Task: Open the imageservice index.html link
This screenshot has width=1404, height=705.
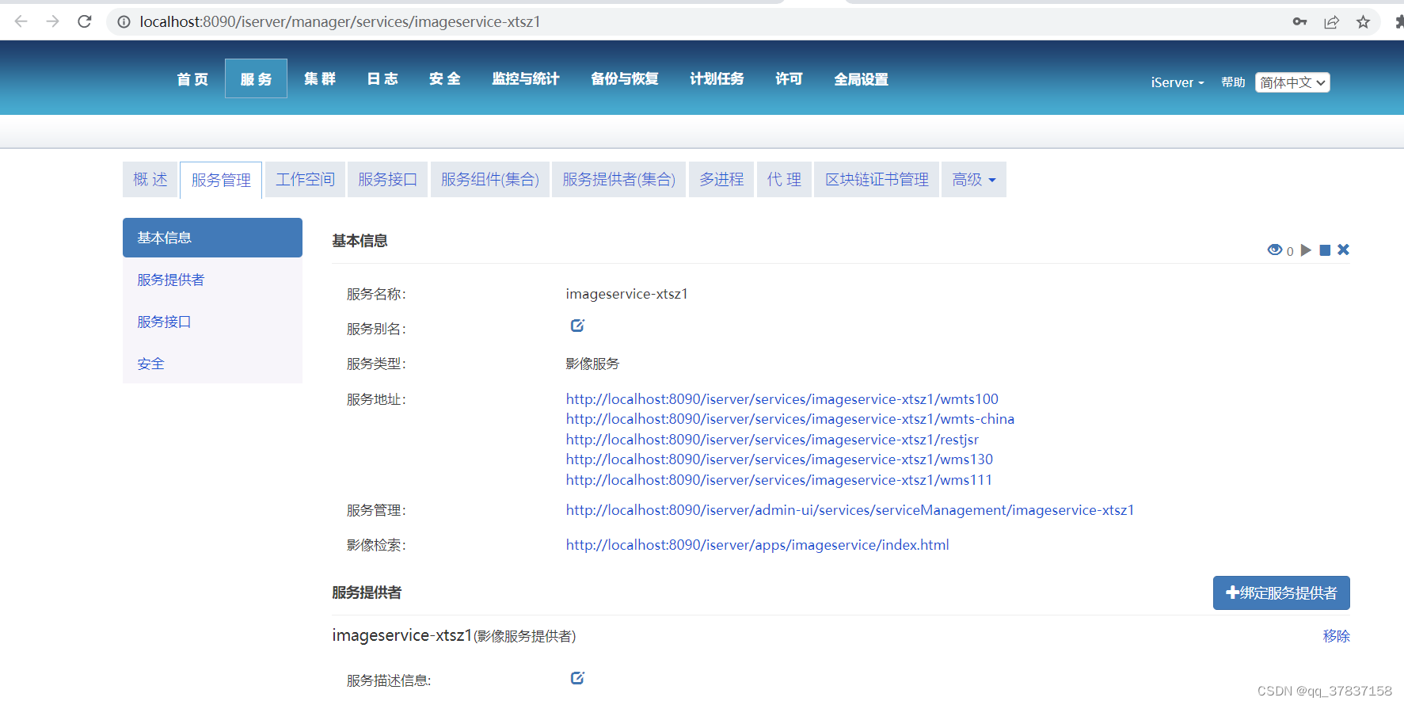Action: point(757,545)
